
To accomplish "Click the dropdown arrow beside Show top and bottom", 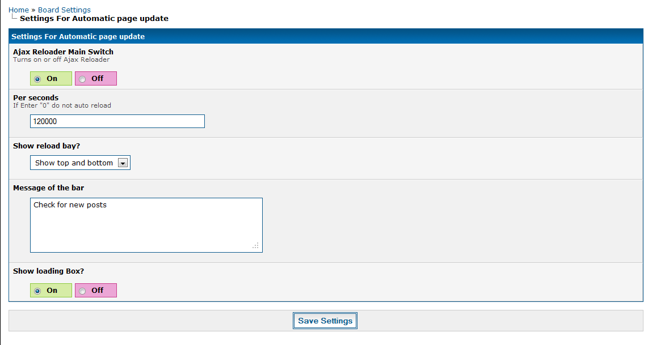I will [x=123, y=163].
